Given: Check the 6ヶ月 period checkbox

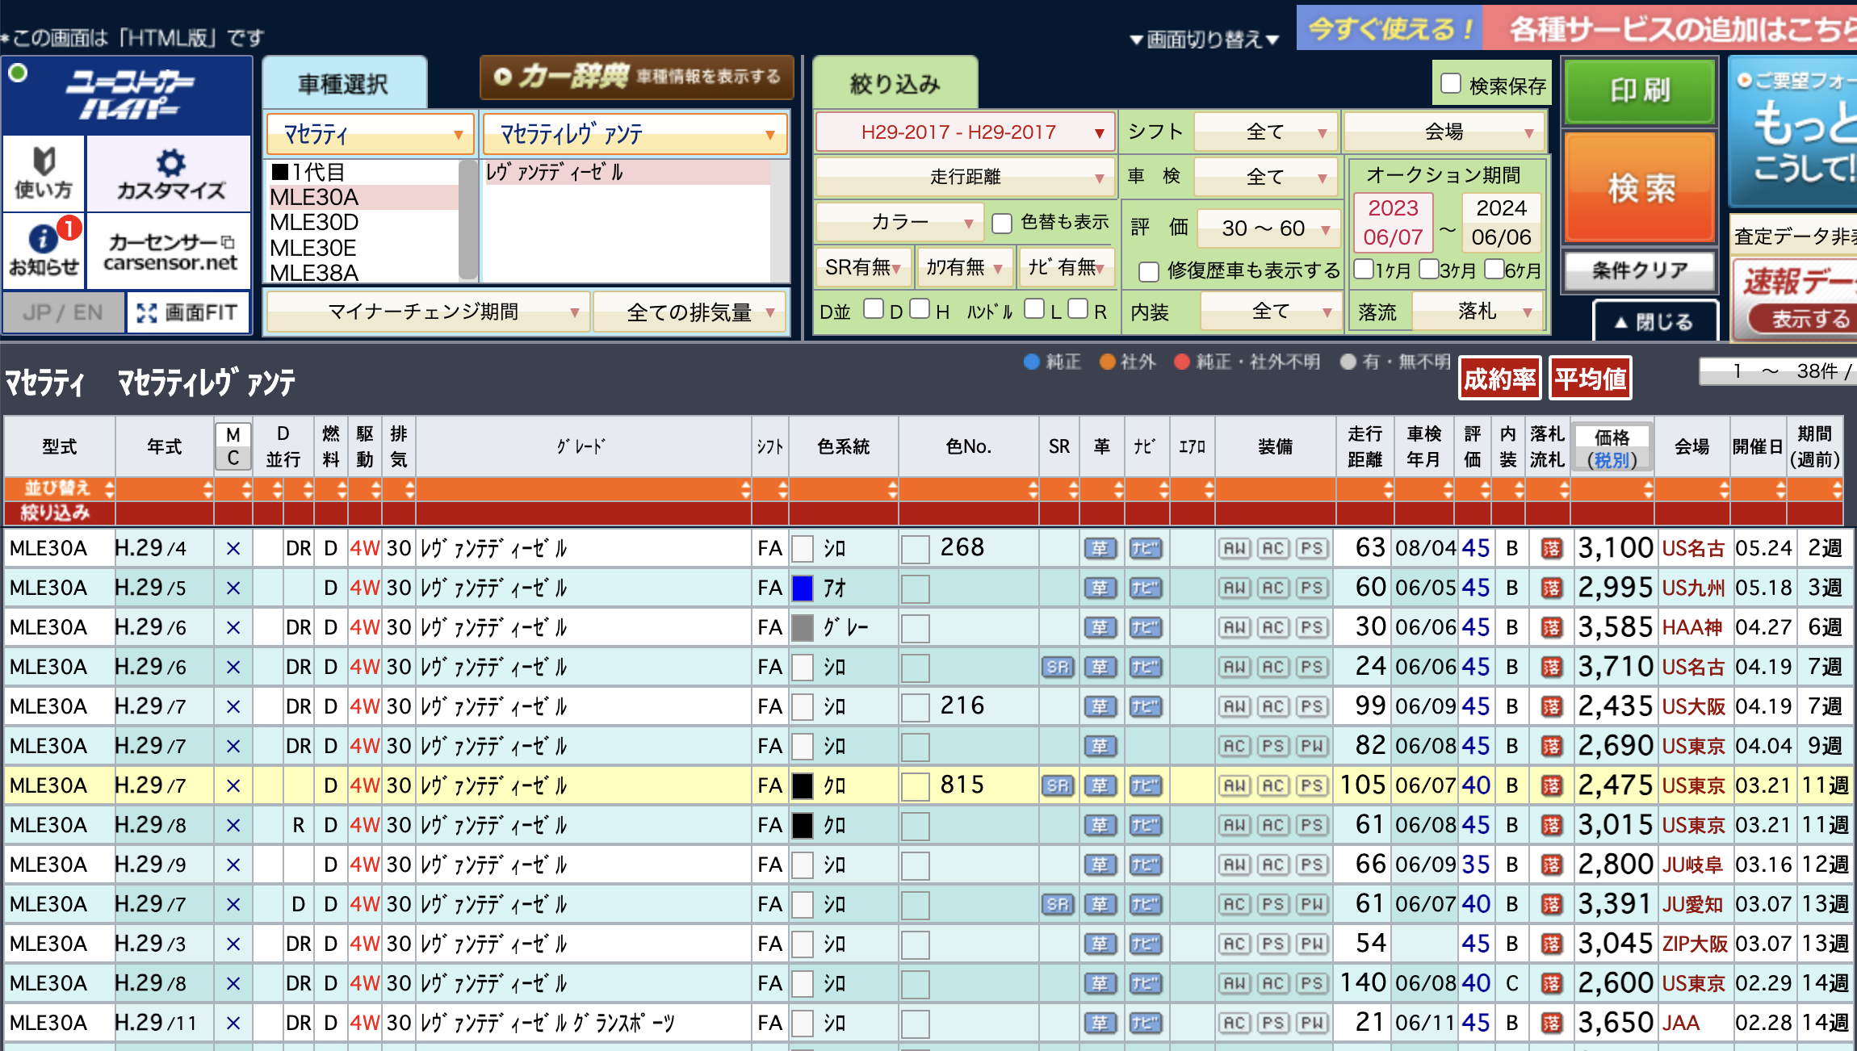Looking at the screenshot, I should [x=1494, y=269].
